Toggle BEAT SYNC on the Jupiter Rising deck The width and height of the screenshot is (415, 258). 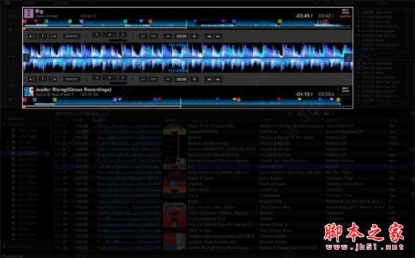click(345, 89)
